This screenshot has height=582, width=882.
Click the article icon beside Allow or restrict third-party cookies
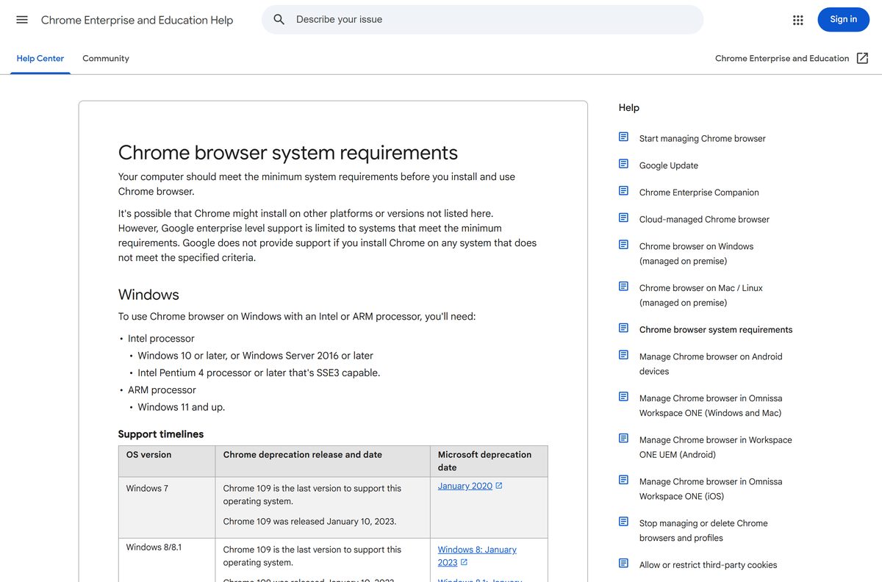[x=623, y=563]
